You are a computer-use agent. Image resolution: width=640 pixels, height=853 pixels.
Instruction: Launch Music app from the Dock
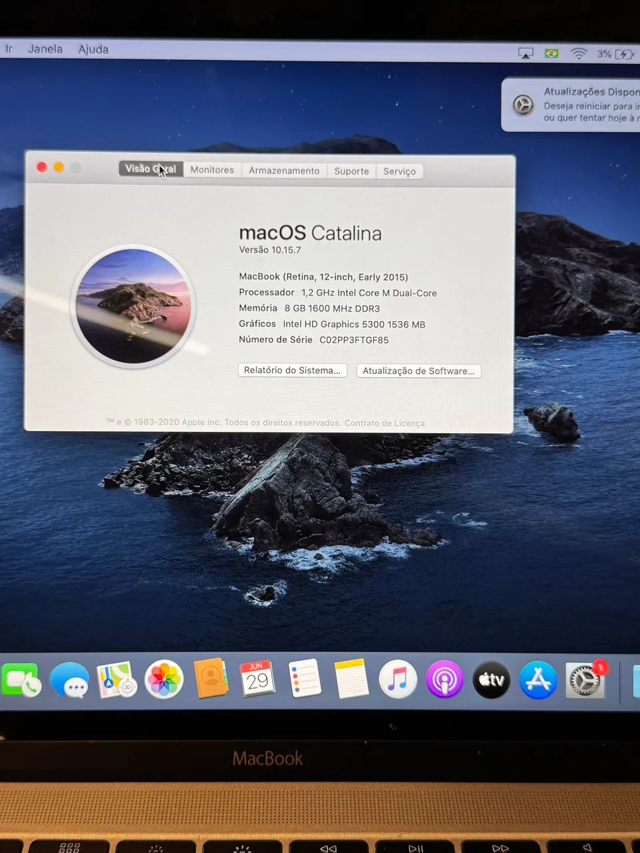click(x=398, y=680)
